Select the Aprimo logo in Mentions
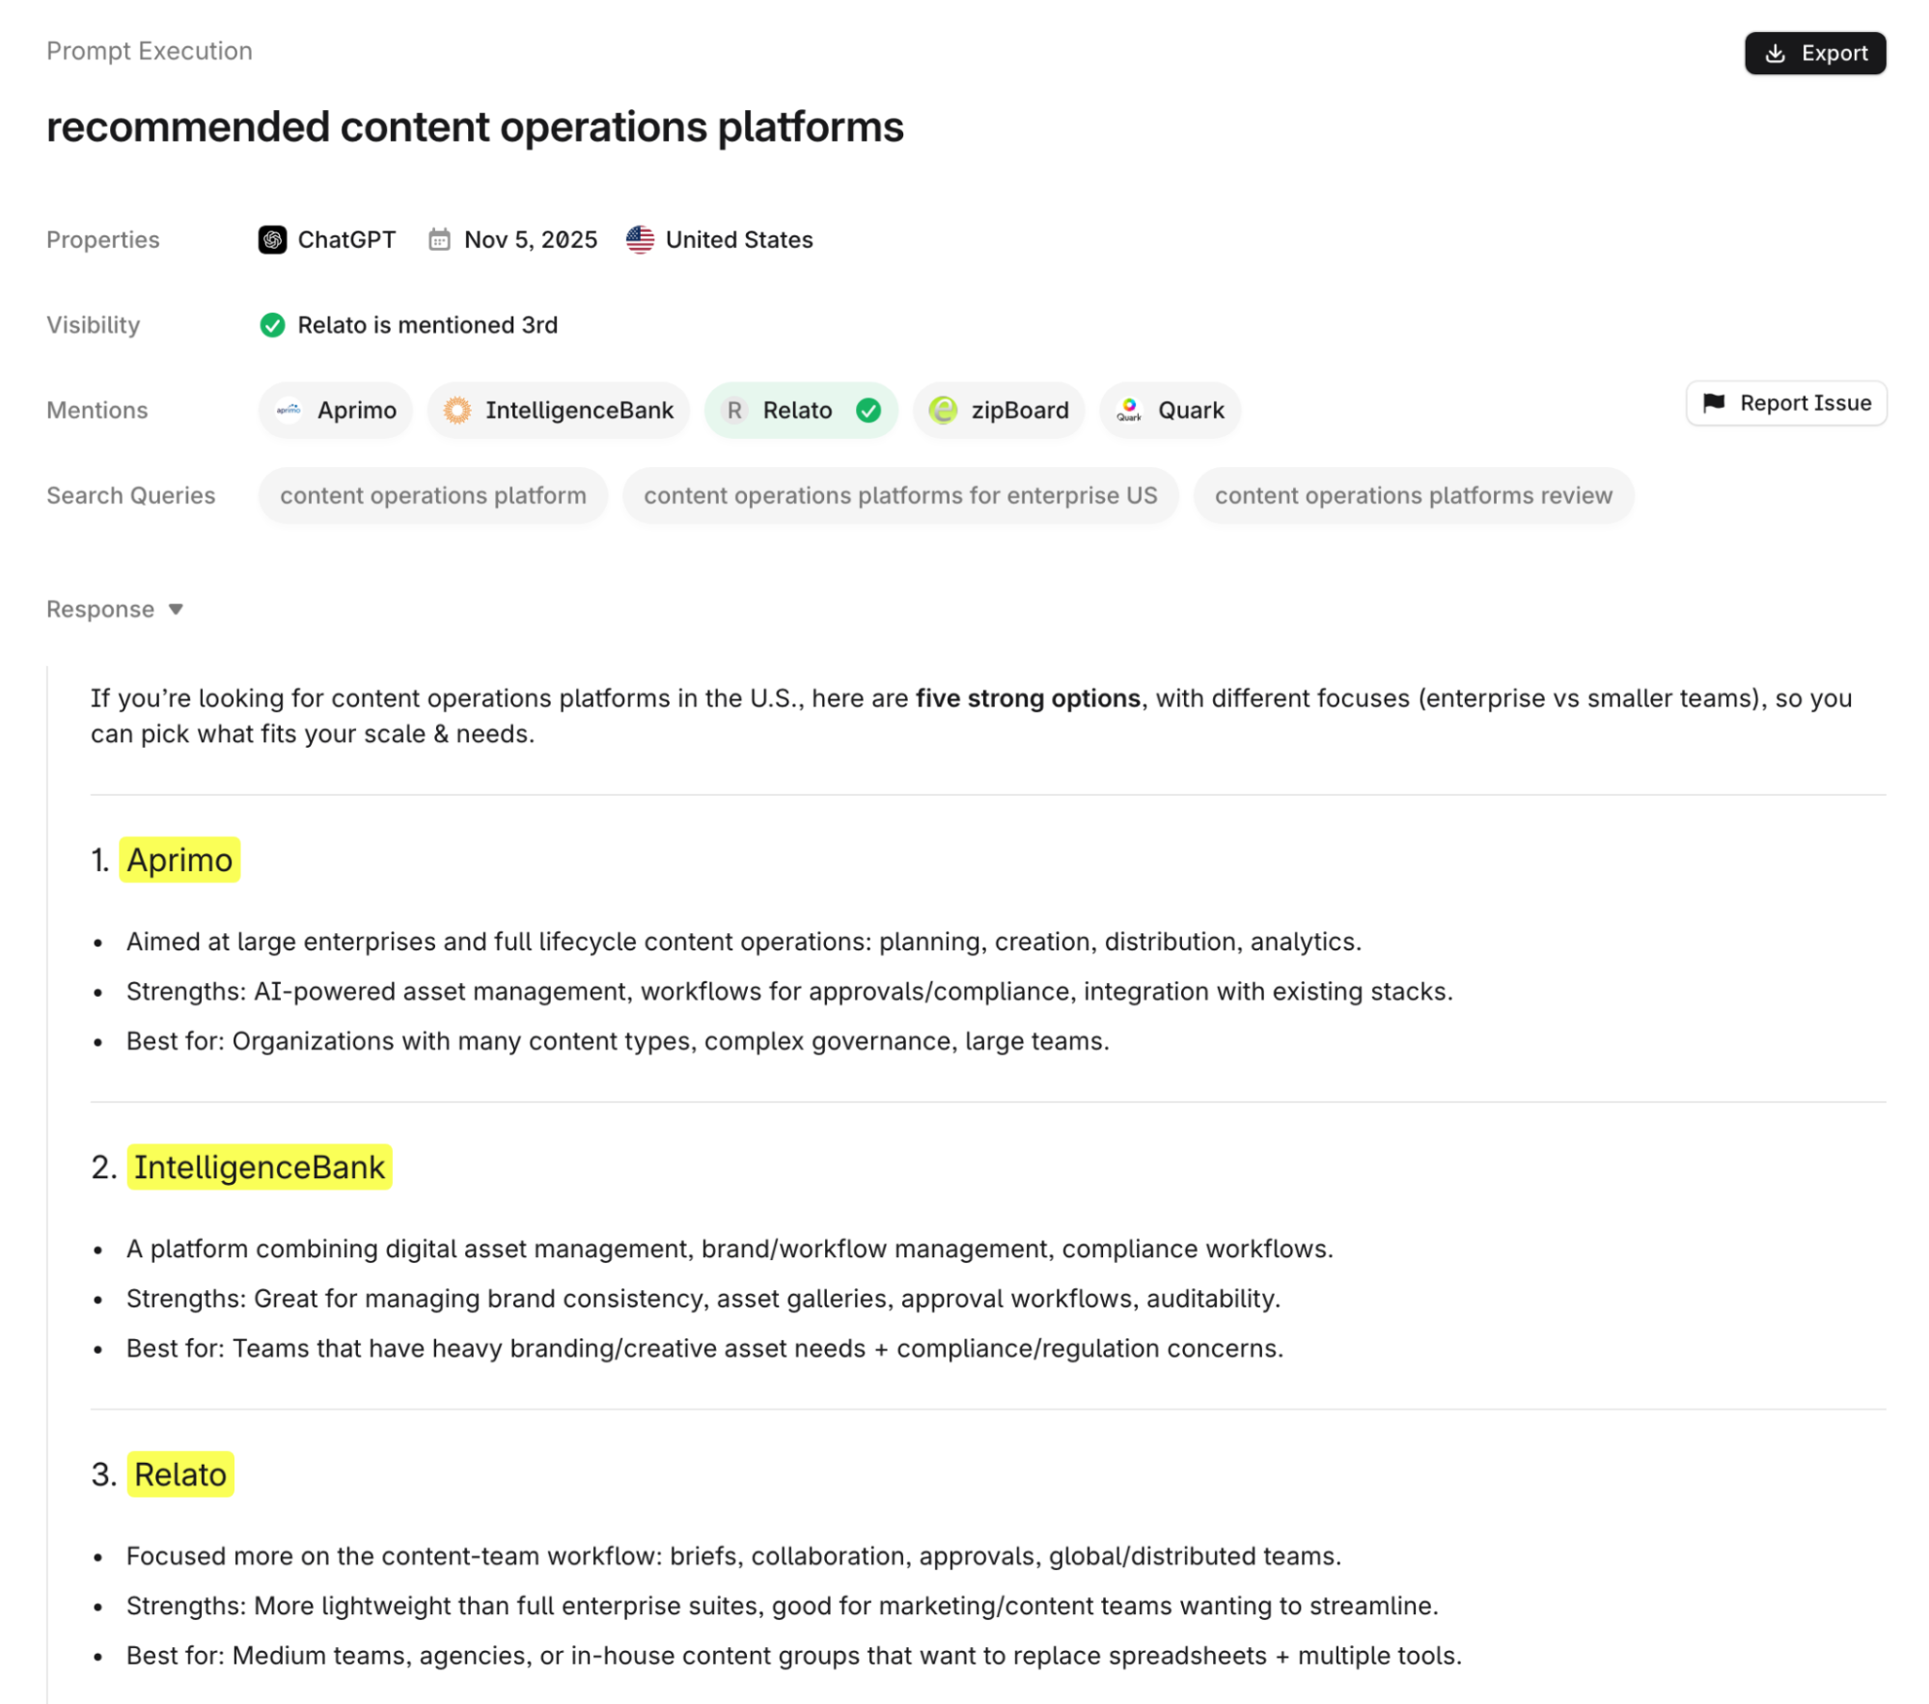Viewport: 1929px width, 1704px height. 287,410
